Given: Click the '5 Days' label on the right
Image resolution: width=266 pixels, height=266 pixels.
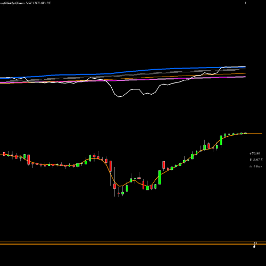Looking at the screenshot, I should point(256,167).
